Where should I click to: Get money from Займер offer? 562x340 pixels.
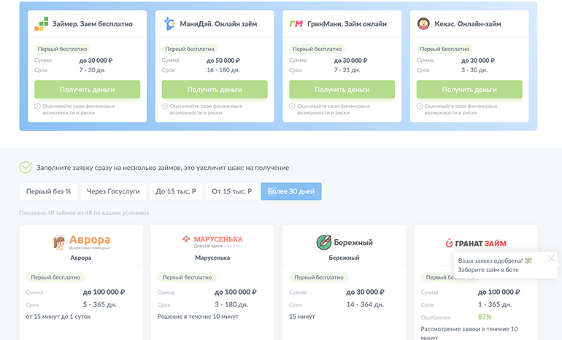(x=87, y=90)
